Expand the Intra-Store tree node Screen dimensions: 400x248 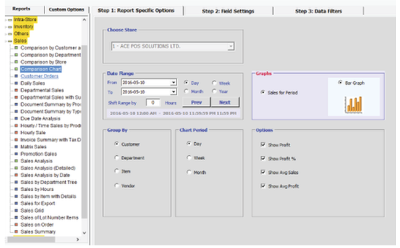tap(6, 20)
